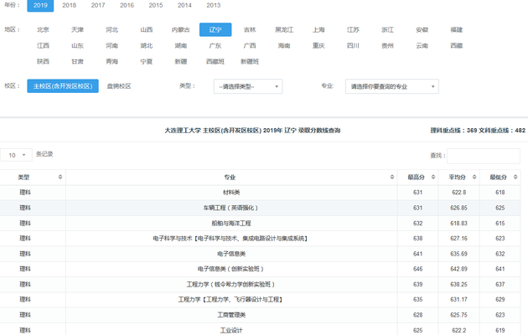Image resolution: width=528 pixels, height=335 pixels.
Task: Expand the 请选择你要查询的专业 dropdown
Action: point(392,86)
